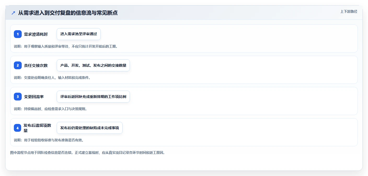The height and width of the screenshot is (176, 368).
Task: Click the footer text about 建立基线
Action: point(88,153)
